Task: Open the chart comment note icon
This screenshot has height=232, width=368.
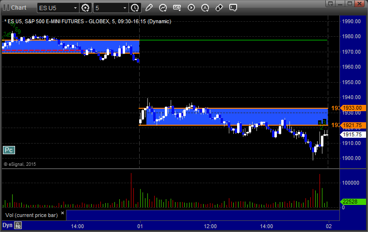Action: click(233, 8)
